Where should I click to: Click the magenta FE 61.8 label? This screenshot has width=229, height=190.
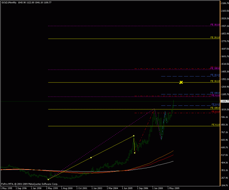pyautogui.click(x=215, y=95)
